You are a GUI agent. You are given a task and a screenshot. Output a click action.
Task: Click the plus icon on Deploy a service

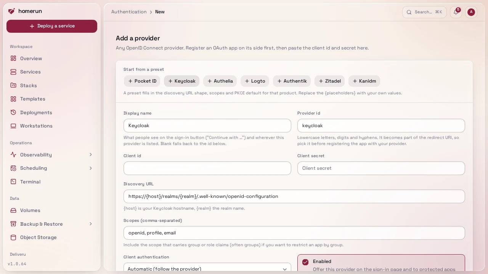[x=32, y=26]
